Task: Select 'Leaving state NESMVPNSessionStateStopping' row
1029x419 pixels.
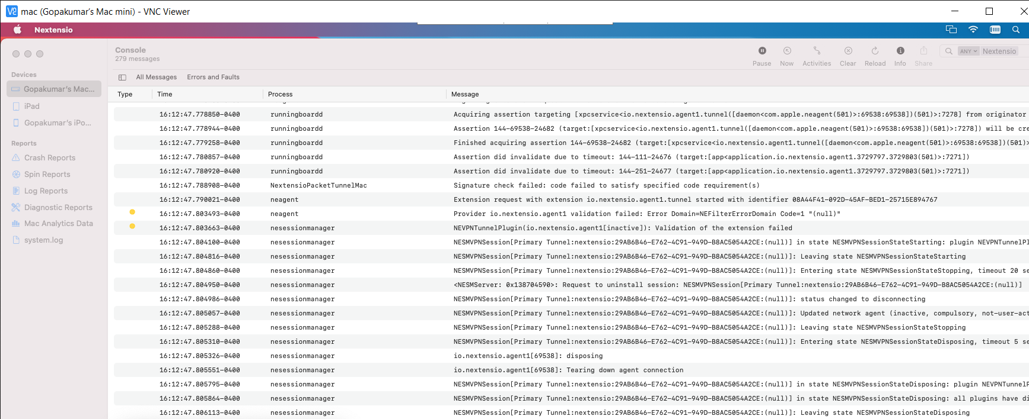Action: point(571,327)
